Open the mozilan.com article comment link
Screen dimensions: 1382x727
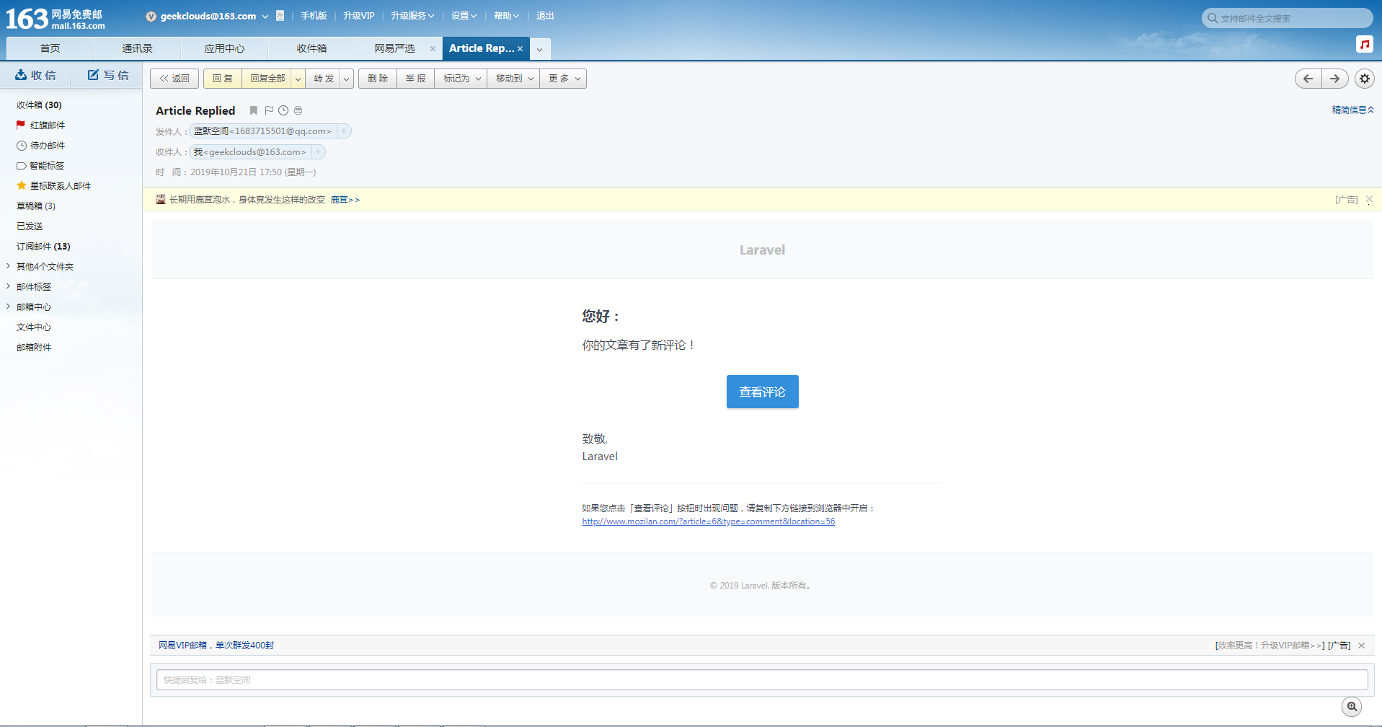tap(709, 521)
